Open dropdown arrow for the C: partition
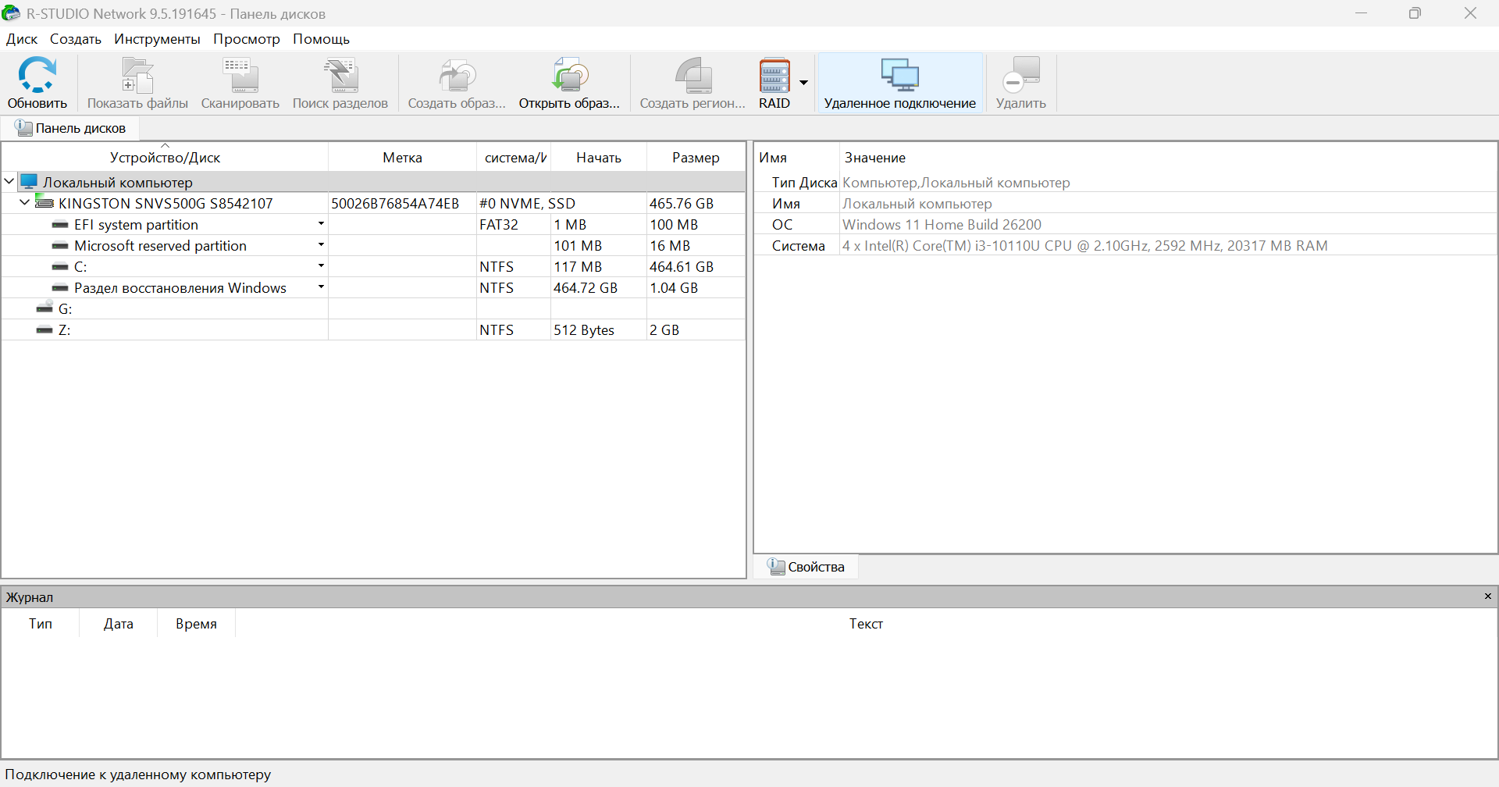1499x787 pixels. coord(321,266)
